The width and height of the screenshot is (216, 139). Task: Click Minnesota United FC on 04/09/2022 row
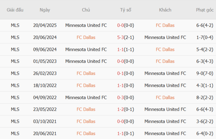pos(86,97)
